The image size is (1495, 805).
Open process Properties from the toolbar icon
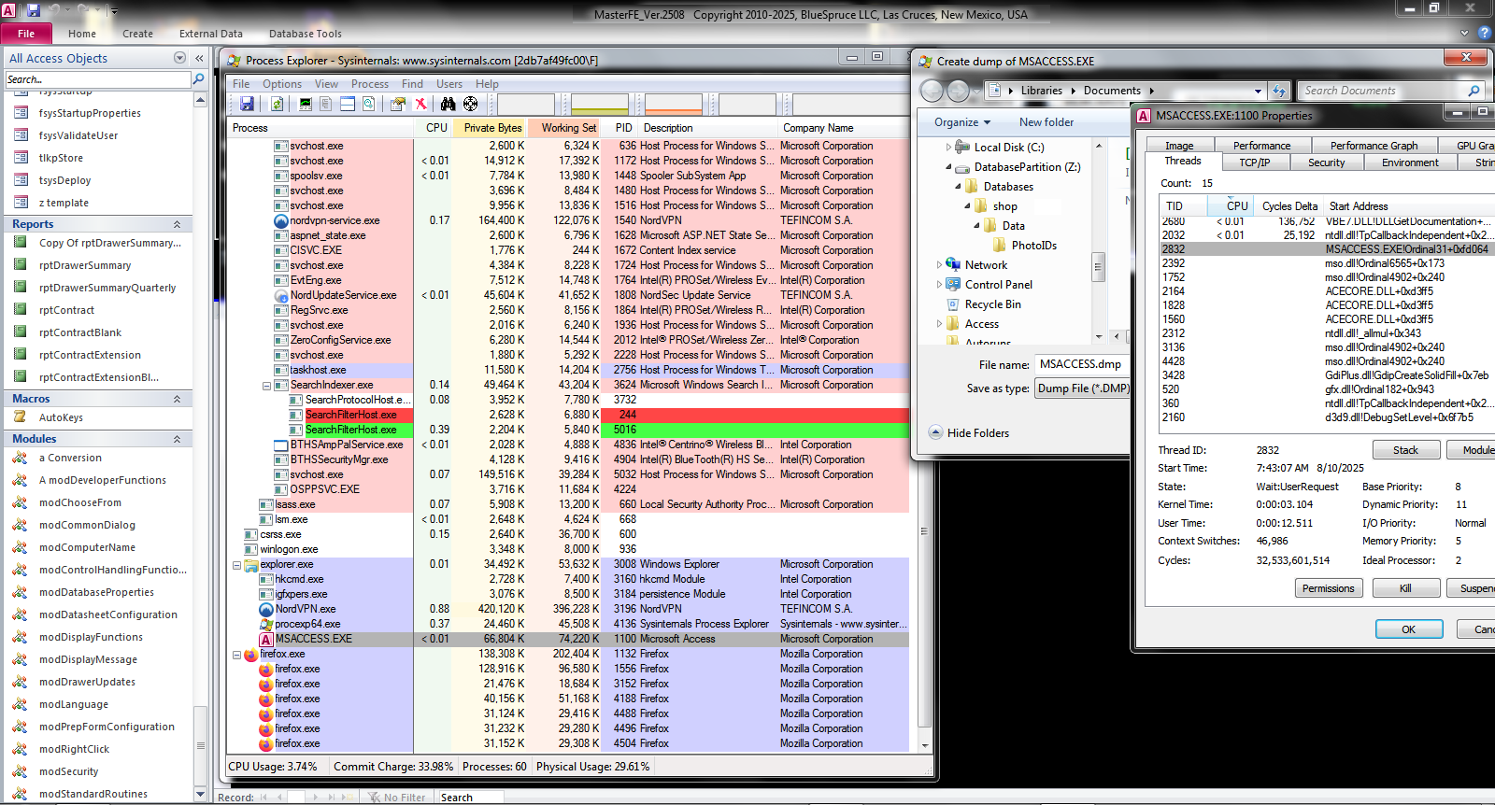[x=398, y=104]
